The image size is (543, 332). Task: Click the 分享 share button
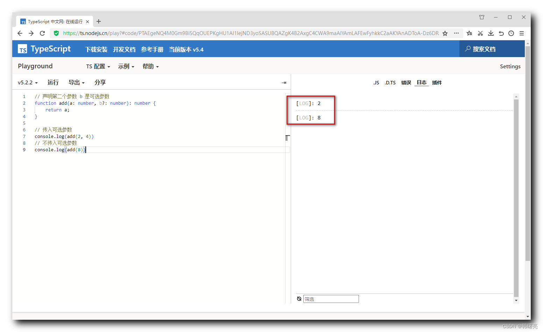(x=100, y=83)
